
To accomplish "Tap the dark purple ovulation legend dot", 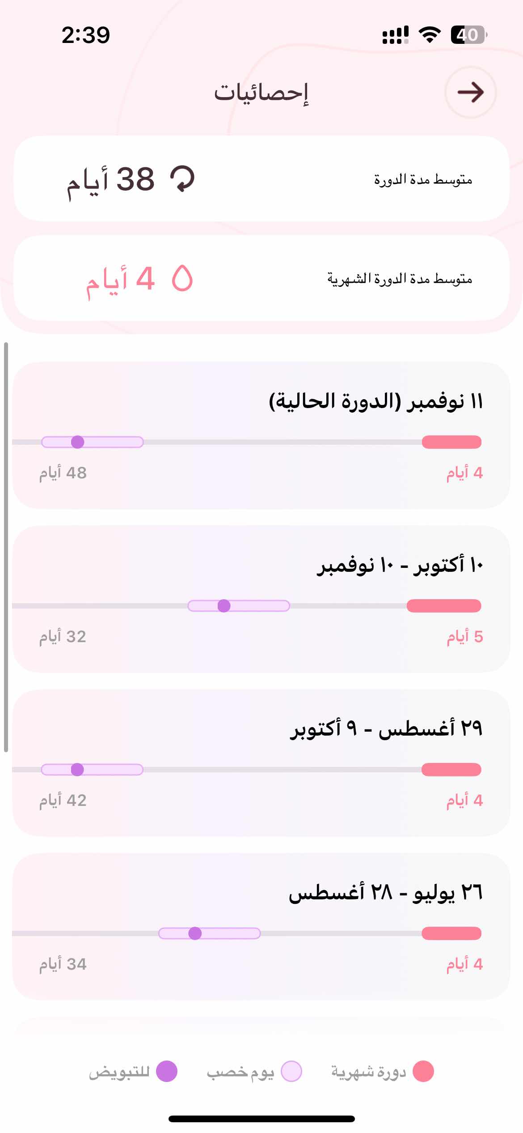I will point(167,1071).
